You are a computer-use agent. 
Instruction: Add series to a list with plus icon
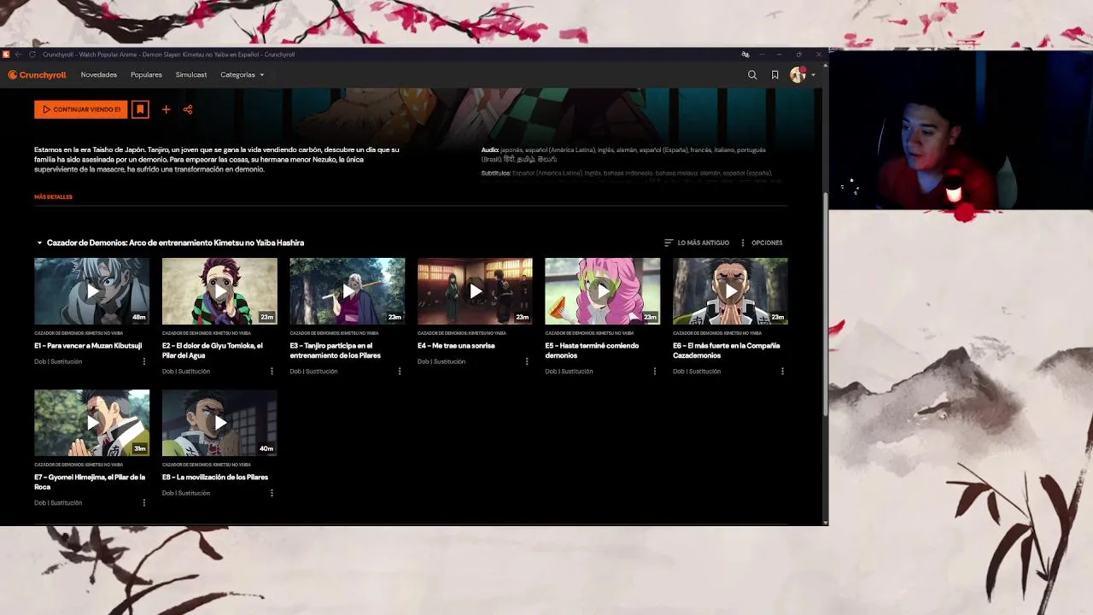point(166,109)
